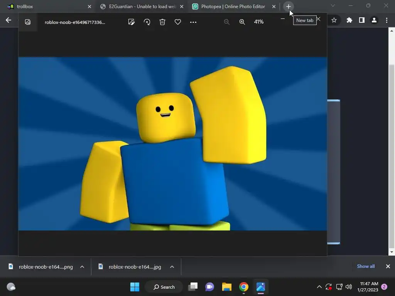This screenshot has width=395, height=296.
Task: Delete the image using the trash icon
Action: pyautogui.click(x=162, y=22)
